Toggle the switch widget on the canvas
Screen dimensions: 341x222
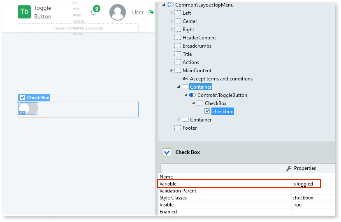28,109
